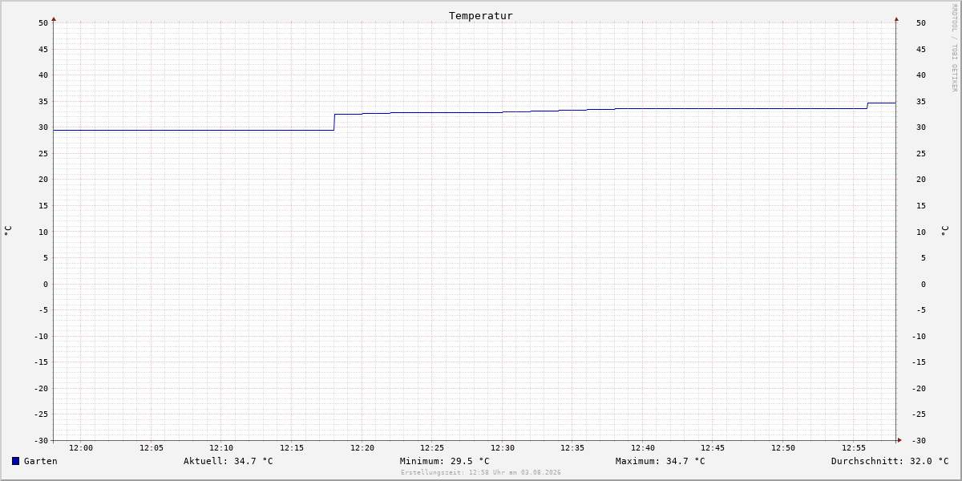The height and width of the screenshot is (481, 962).
Task: Click the blue Garten legend color square
Action: [x=15, y=461]
